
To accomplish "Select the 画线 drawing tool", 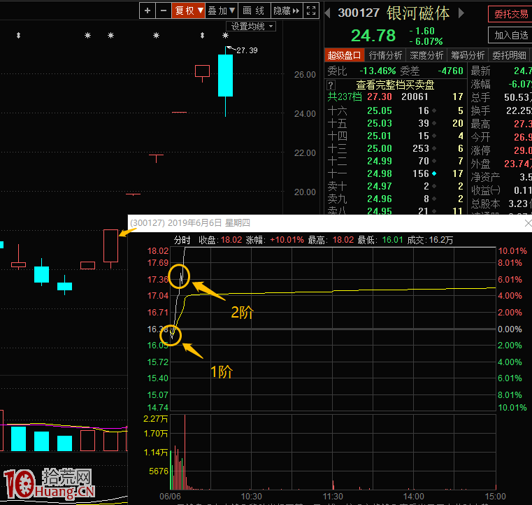I will (x=254, y=11).
